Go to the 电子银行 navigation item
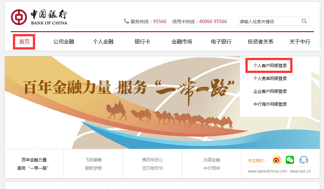Image resolution: width=324 pixels, height=189 pixels. (x=221, y=42)
